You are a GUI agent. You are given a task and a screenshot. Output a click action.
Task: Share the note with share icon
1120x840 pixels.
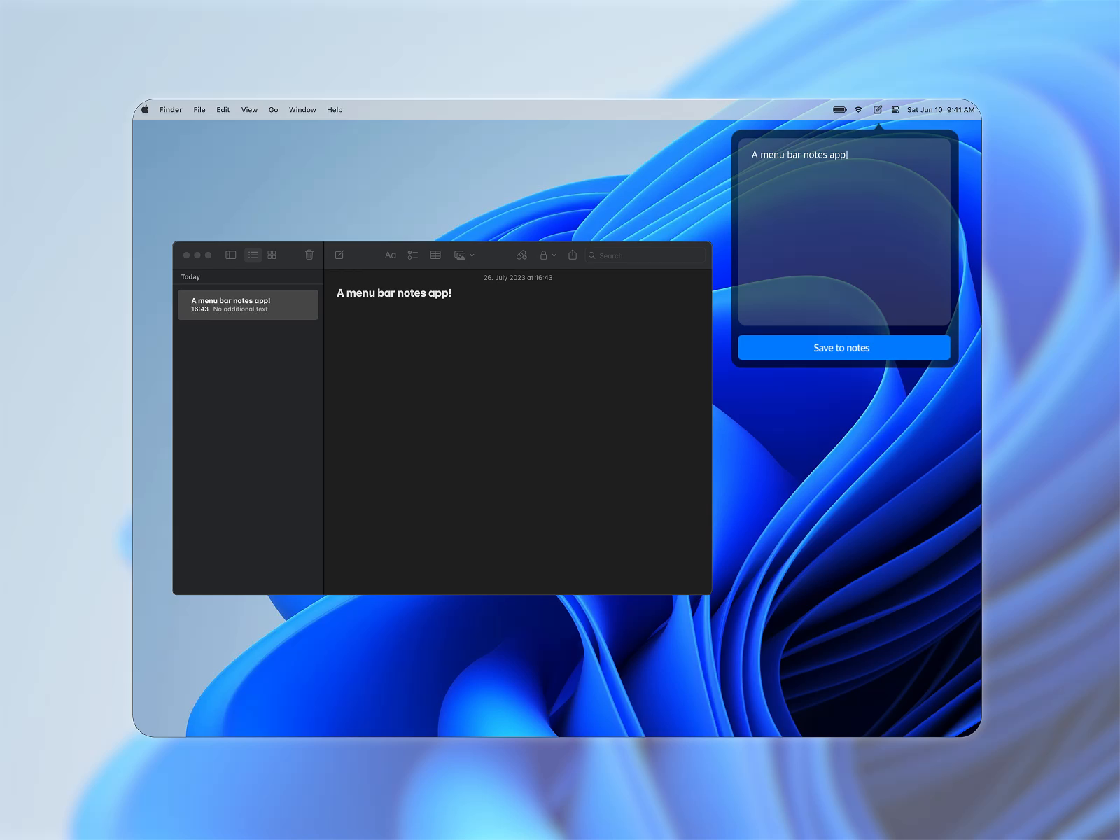point(573,255)
